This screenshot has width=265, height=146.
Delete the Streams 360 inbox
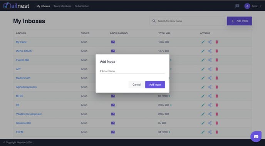tap(217, 123)
